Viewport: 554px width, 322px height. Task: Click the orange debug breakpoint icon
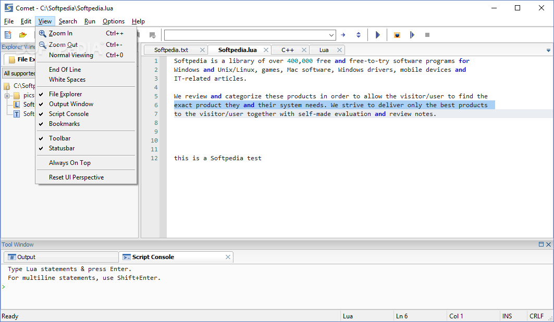pyautogui.click(x=397, y=35)
